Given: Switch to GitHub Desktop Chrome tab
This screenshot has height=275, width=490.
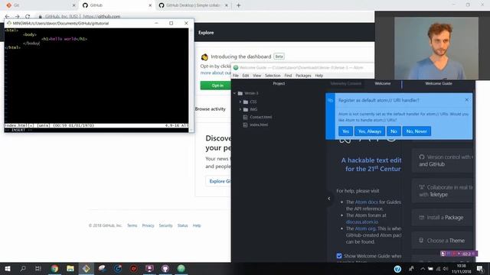Looking at the screenshot, I should click(193, 5).
